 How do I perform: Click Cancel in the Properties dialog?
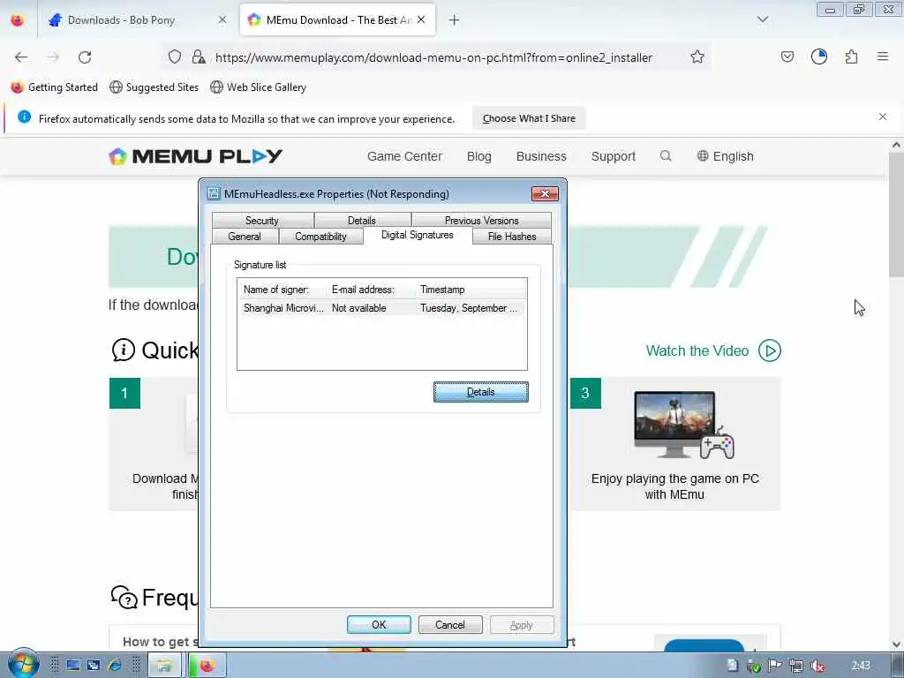click(450, 625)
